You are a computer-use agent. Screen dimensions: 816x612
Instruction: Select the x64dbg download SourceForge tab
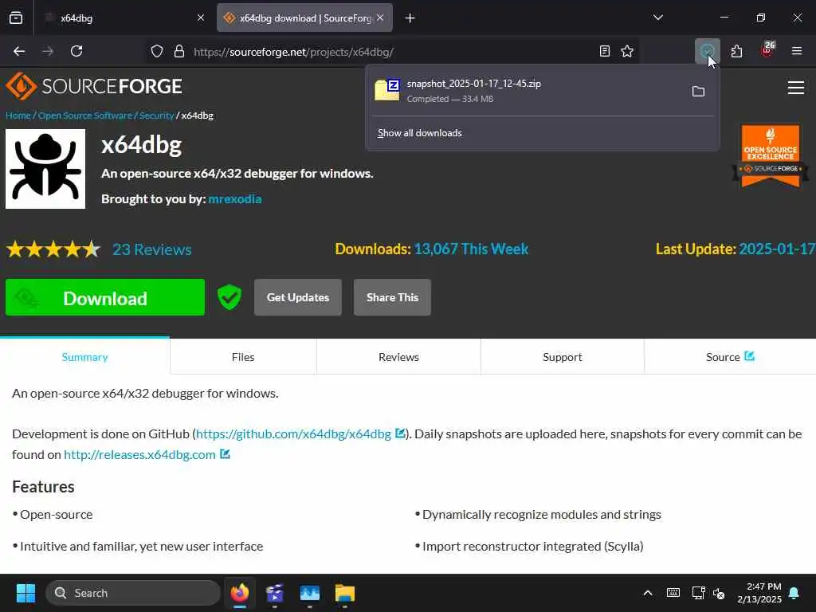tap(305, 18)
